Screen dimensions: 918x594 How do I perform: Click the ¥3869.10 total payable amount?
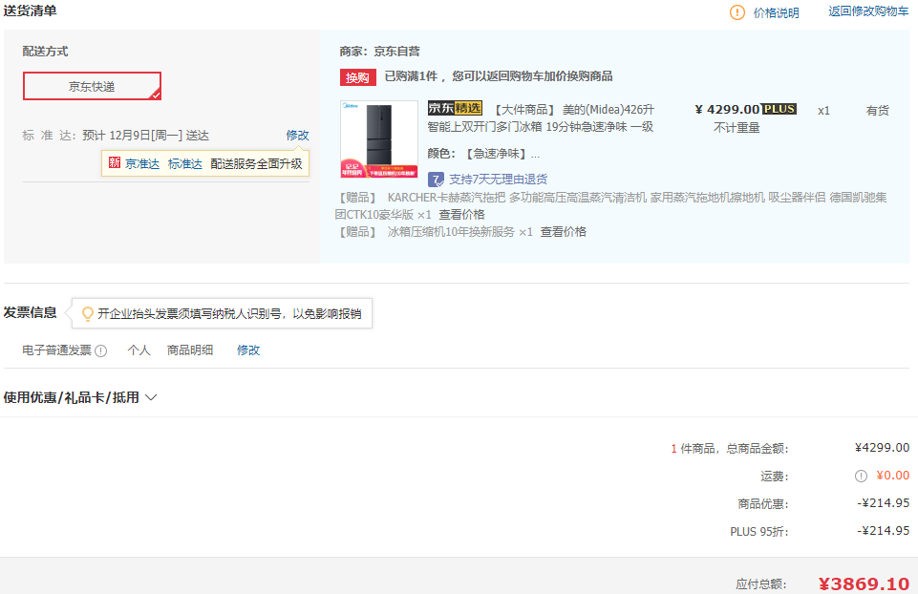tap(864, 583)
